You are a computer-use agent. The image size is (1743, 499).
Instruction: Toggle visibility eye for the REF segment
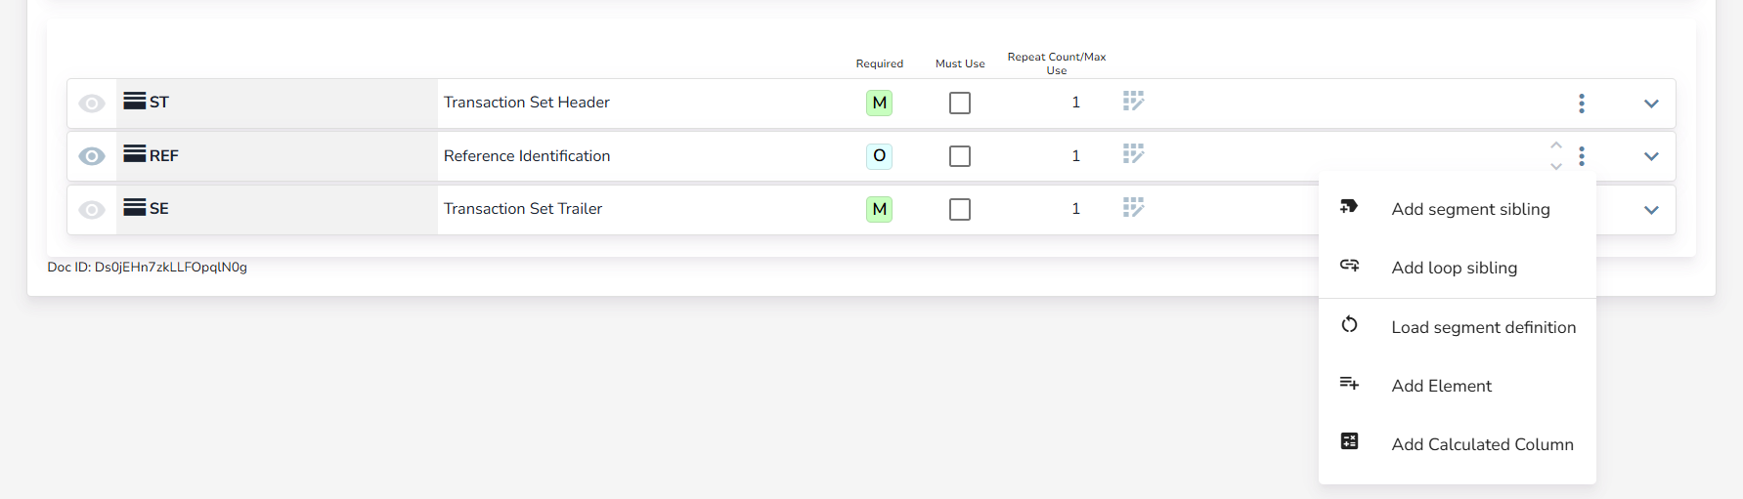92,156
